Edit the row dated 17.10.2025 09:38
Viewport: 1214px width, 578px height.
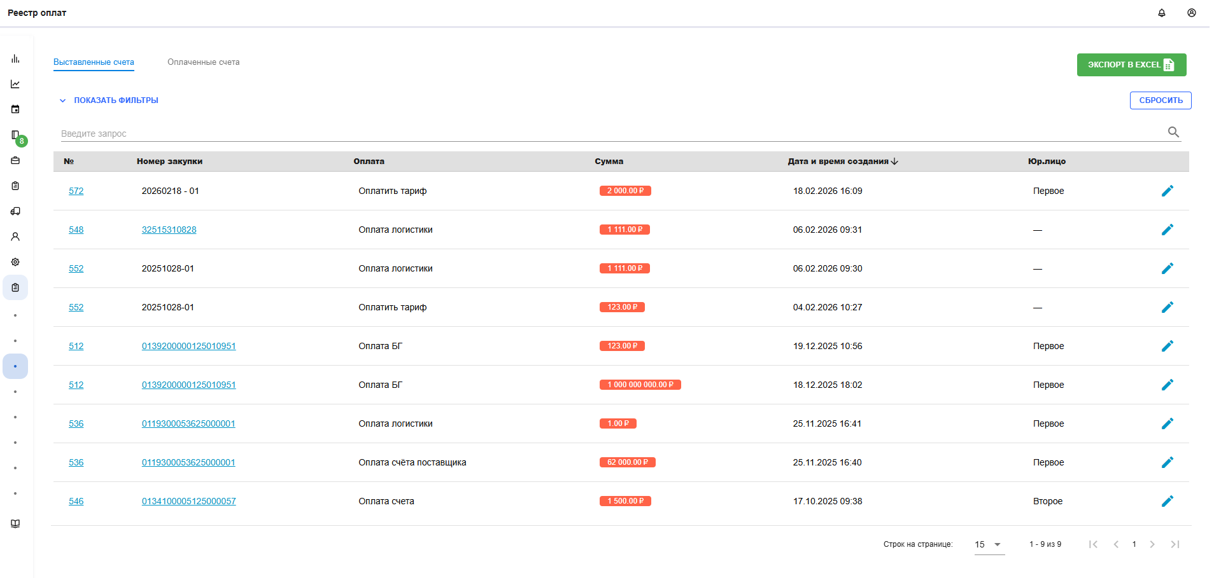(x=1167, y=501)
